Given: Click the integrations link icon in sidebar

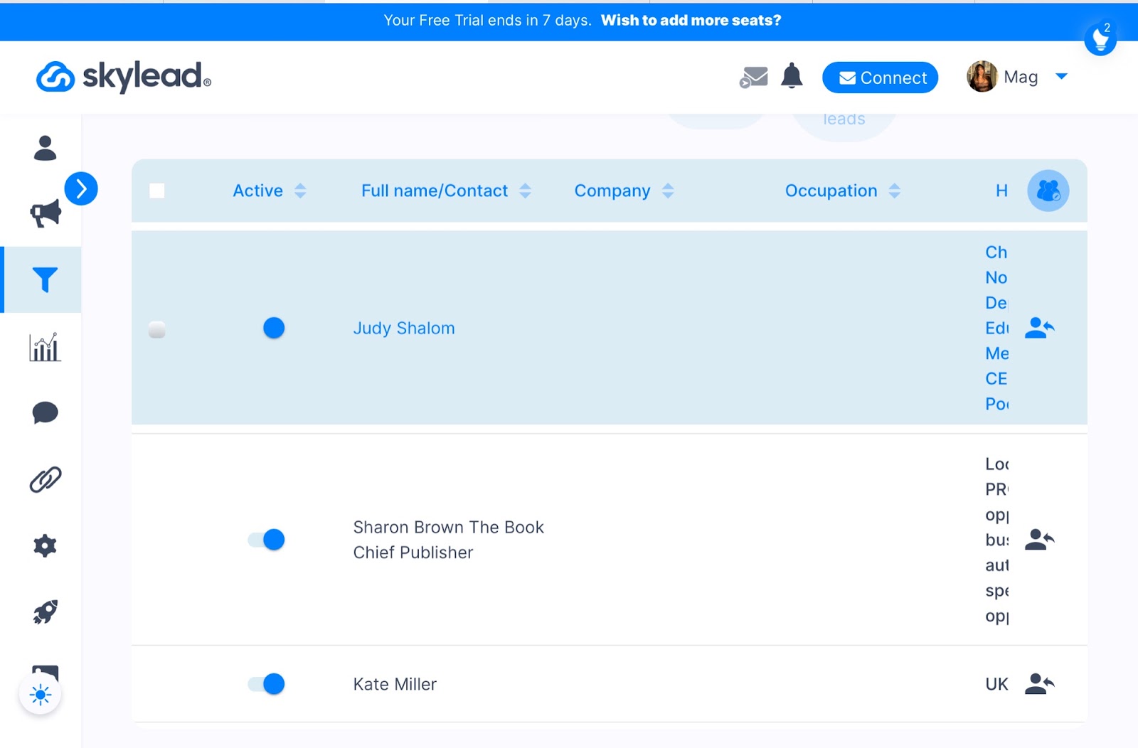Looking at the screenshot, I should coord(44,478).
